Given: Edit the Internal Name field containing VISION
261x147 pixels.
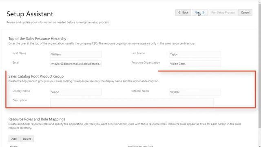Looking at the screenshot, I should 195,92.
